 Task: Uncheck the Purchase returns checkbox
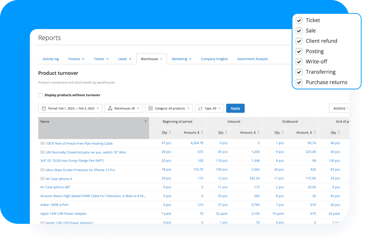tap(299, 82)
